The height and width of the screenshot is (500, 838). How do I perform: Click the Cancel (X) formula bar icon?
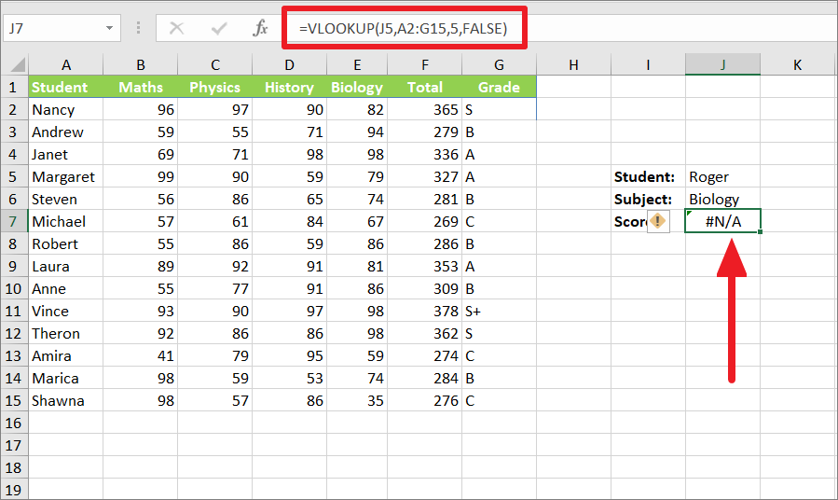click(176, 28)
